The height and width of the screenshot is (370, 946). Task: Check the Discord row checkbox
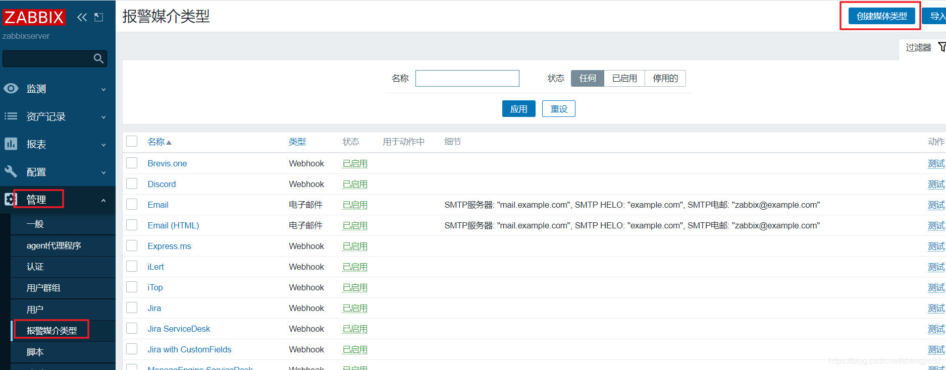click(132, 183)
